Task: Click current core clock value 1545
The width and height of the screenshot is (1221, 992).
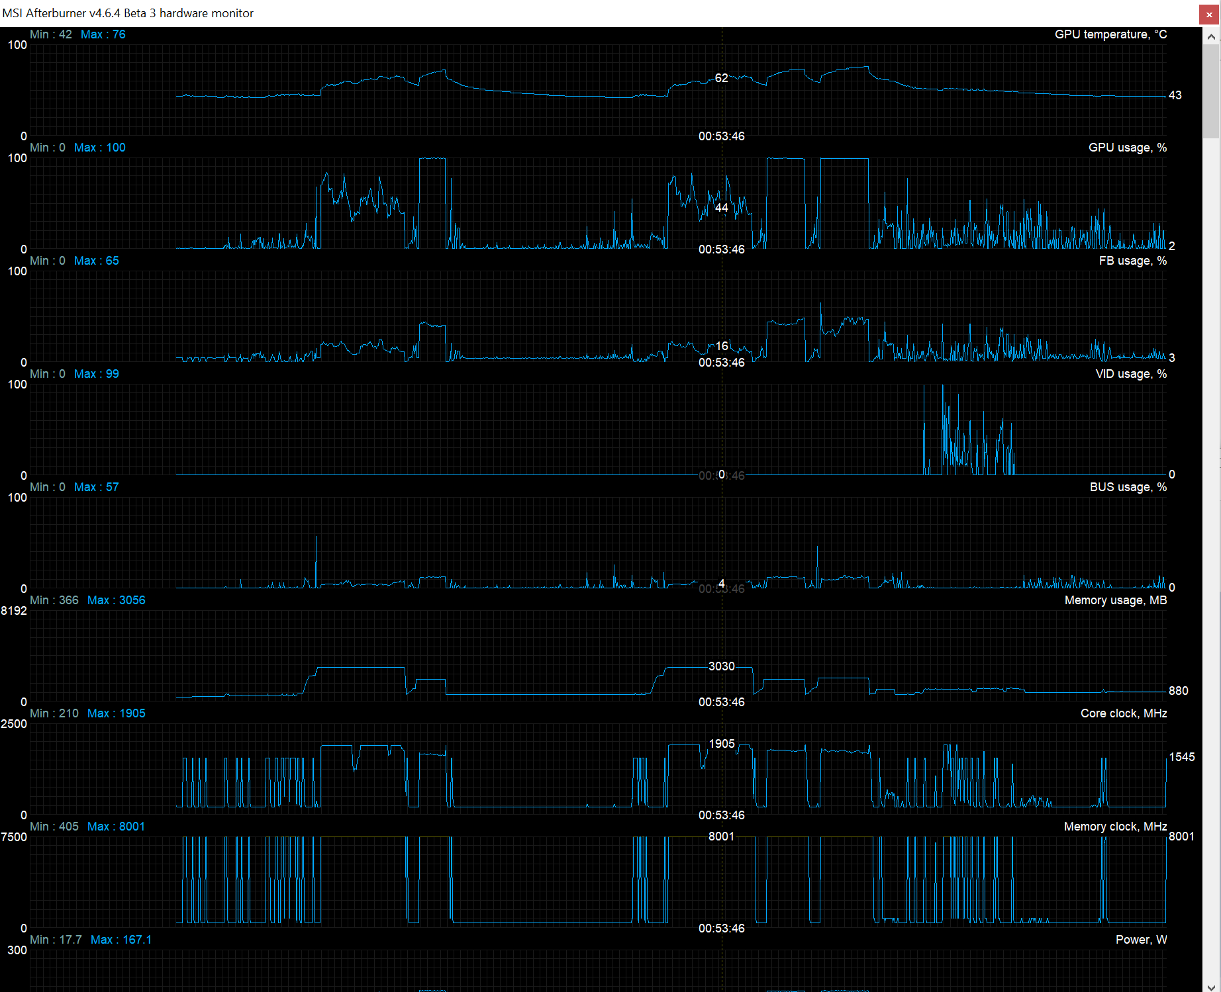Action: pos(1182,757)
